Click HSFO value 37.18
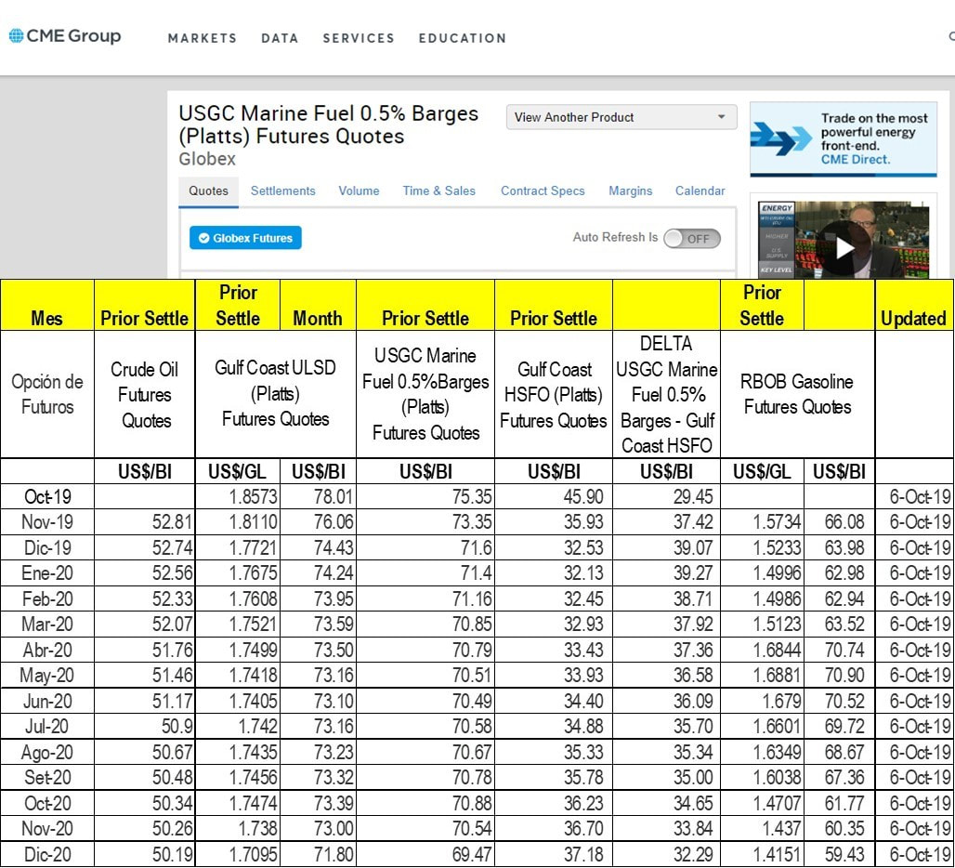955x868 pixels. [583, 854]
